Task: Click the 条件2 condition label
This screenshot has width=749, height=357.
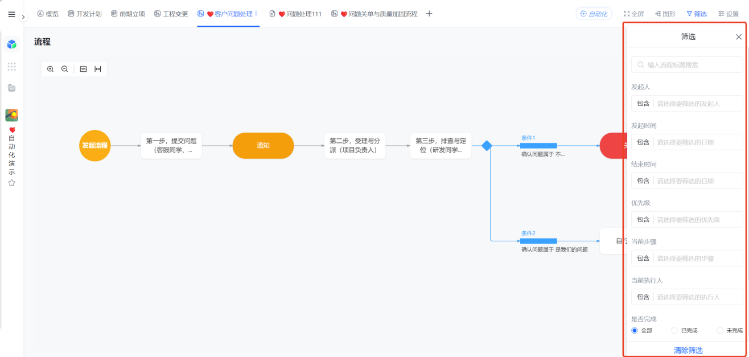Action: pyautogui.click(x=528, y=233)
